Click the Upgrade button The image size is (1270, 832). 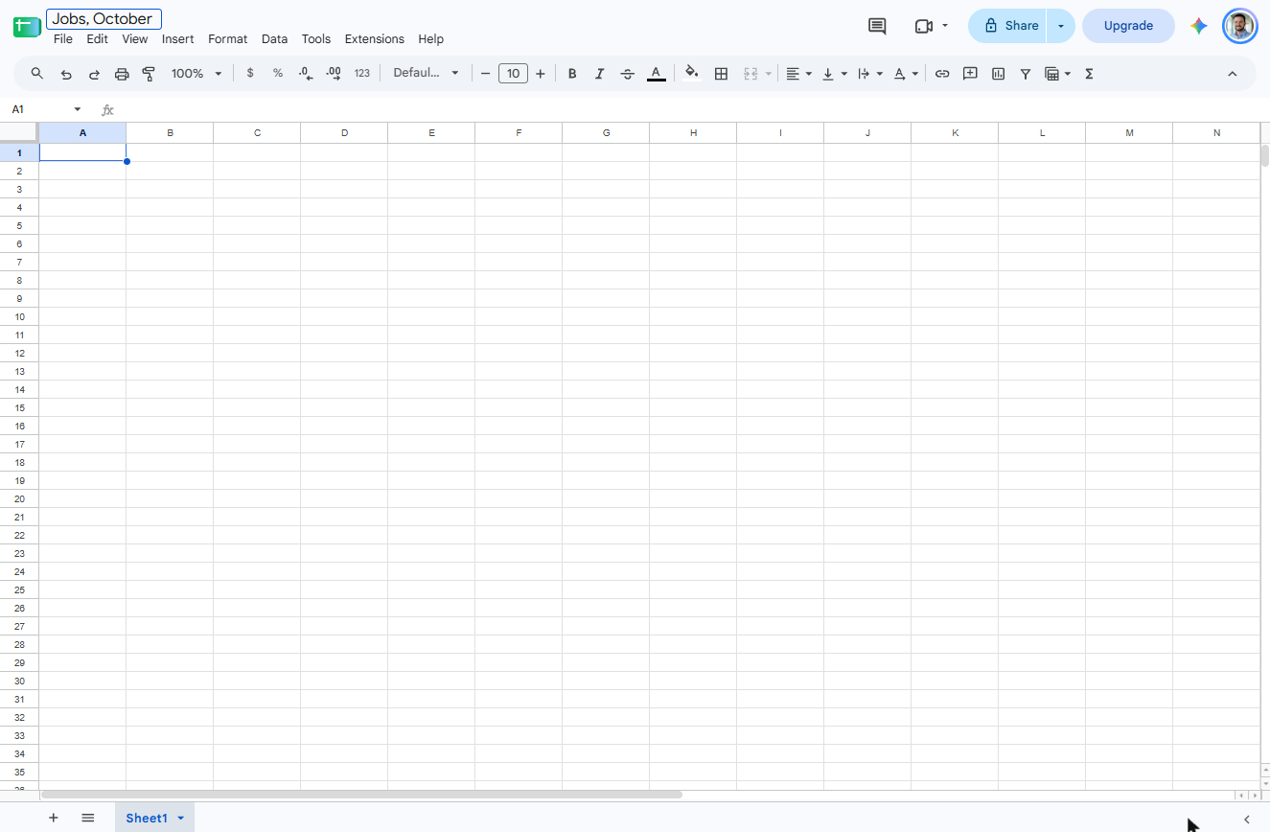[x=1128, y=26]
